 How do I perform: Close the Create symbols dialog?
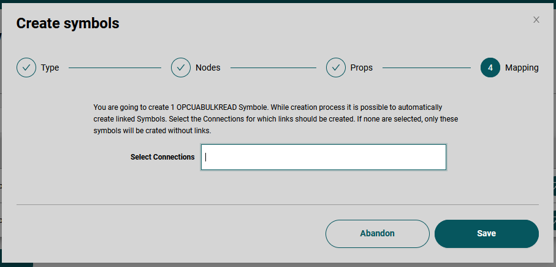[536, 20]
